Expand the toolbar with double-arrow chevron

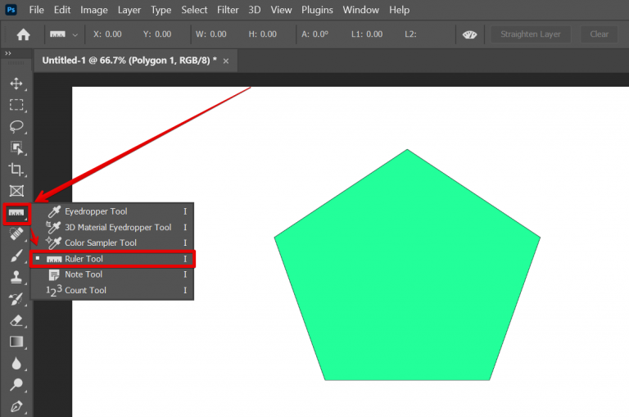[8, 53]
